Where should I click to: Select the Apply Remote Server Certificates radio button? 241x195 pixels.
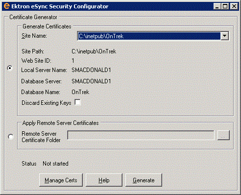point(11,137)
